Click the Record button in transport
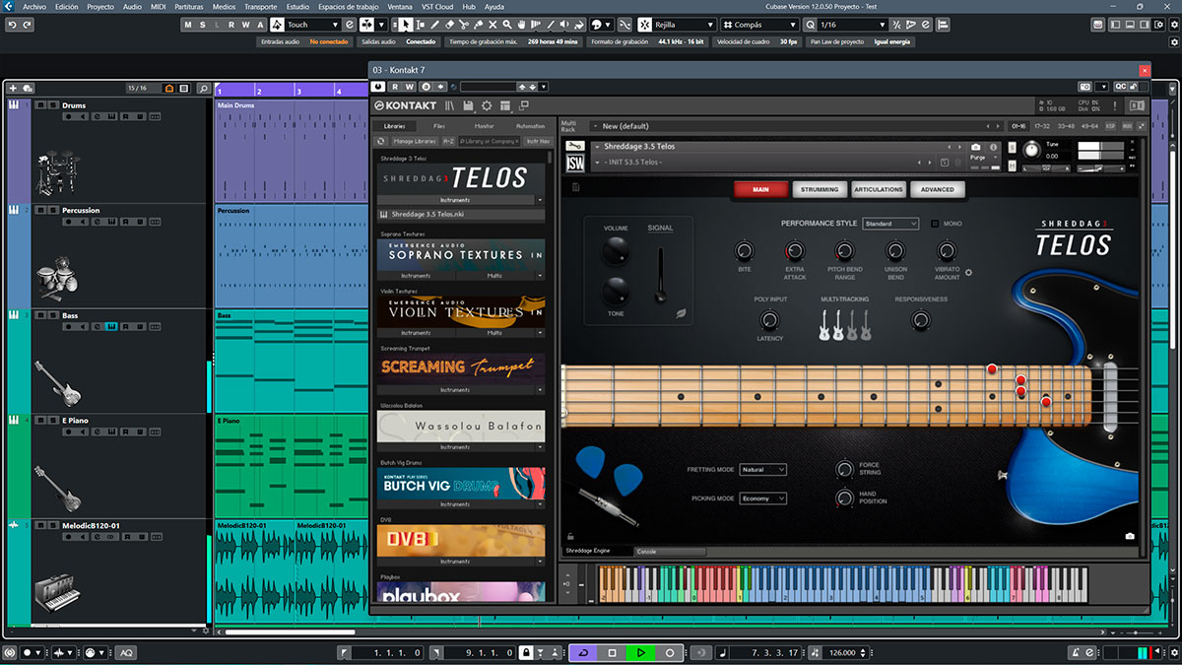 pyautogui.click(x=670, y=652)
